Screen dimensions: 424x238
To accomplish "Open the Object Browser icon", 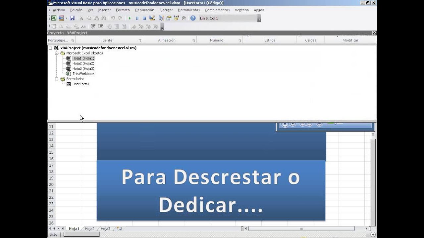I will click(176, 18).
